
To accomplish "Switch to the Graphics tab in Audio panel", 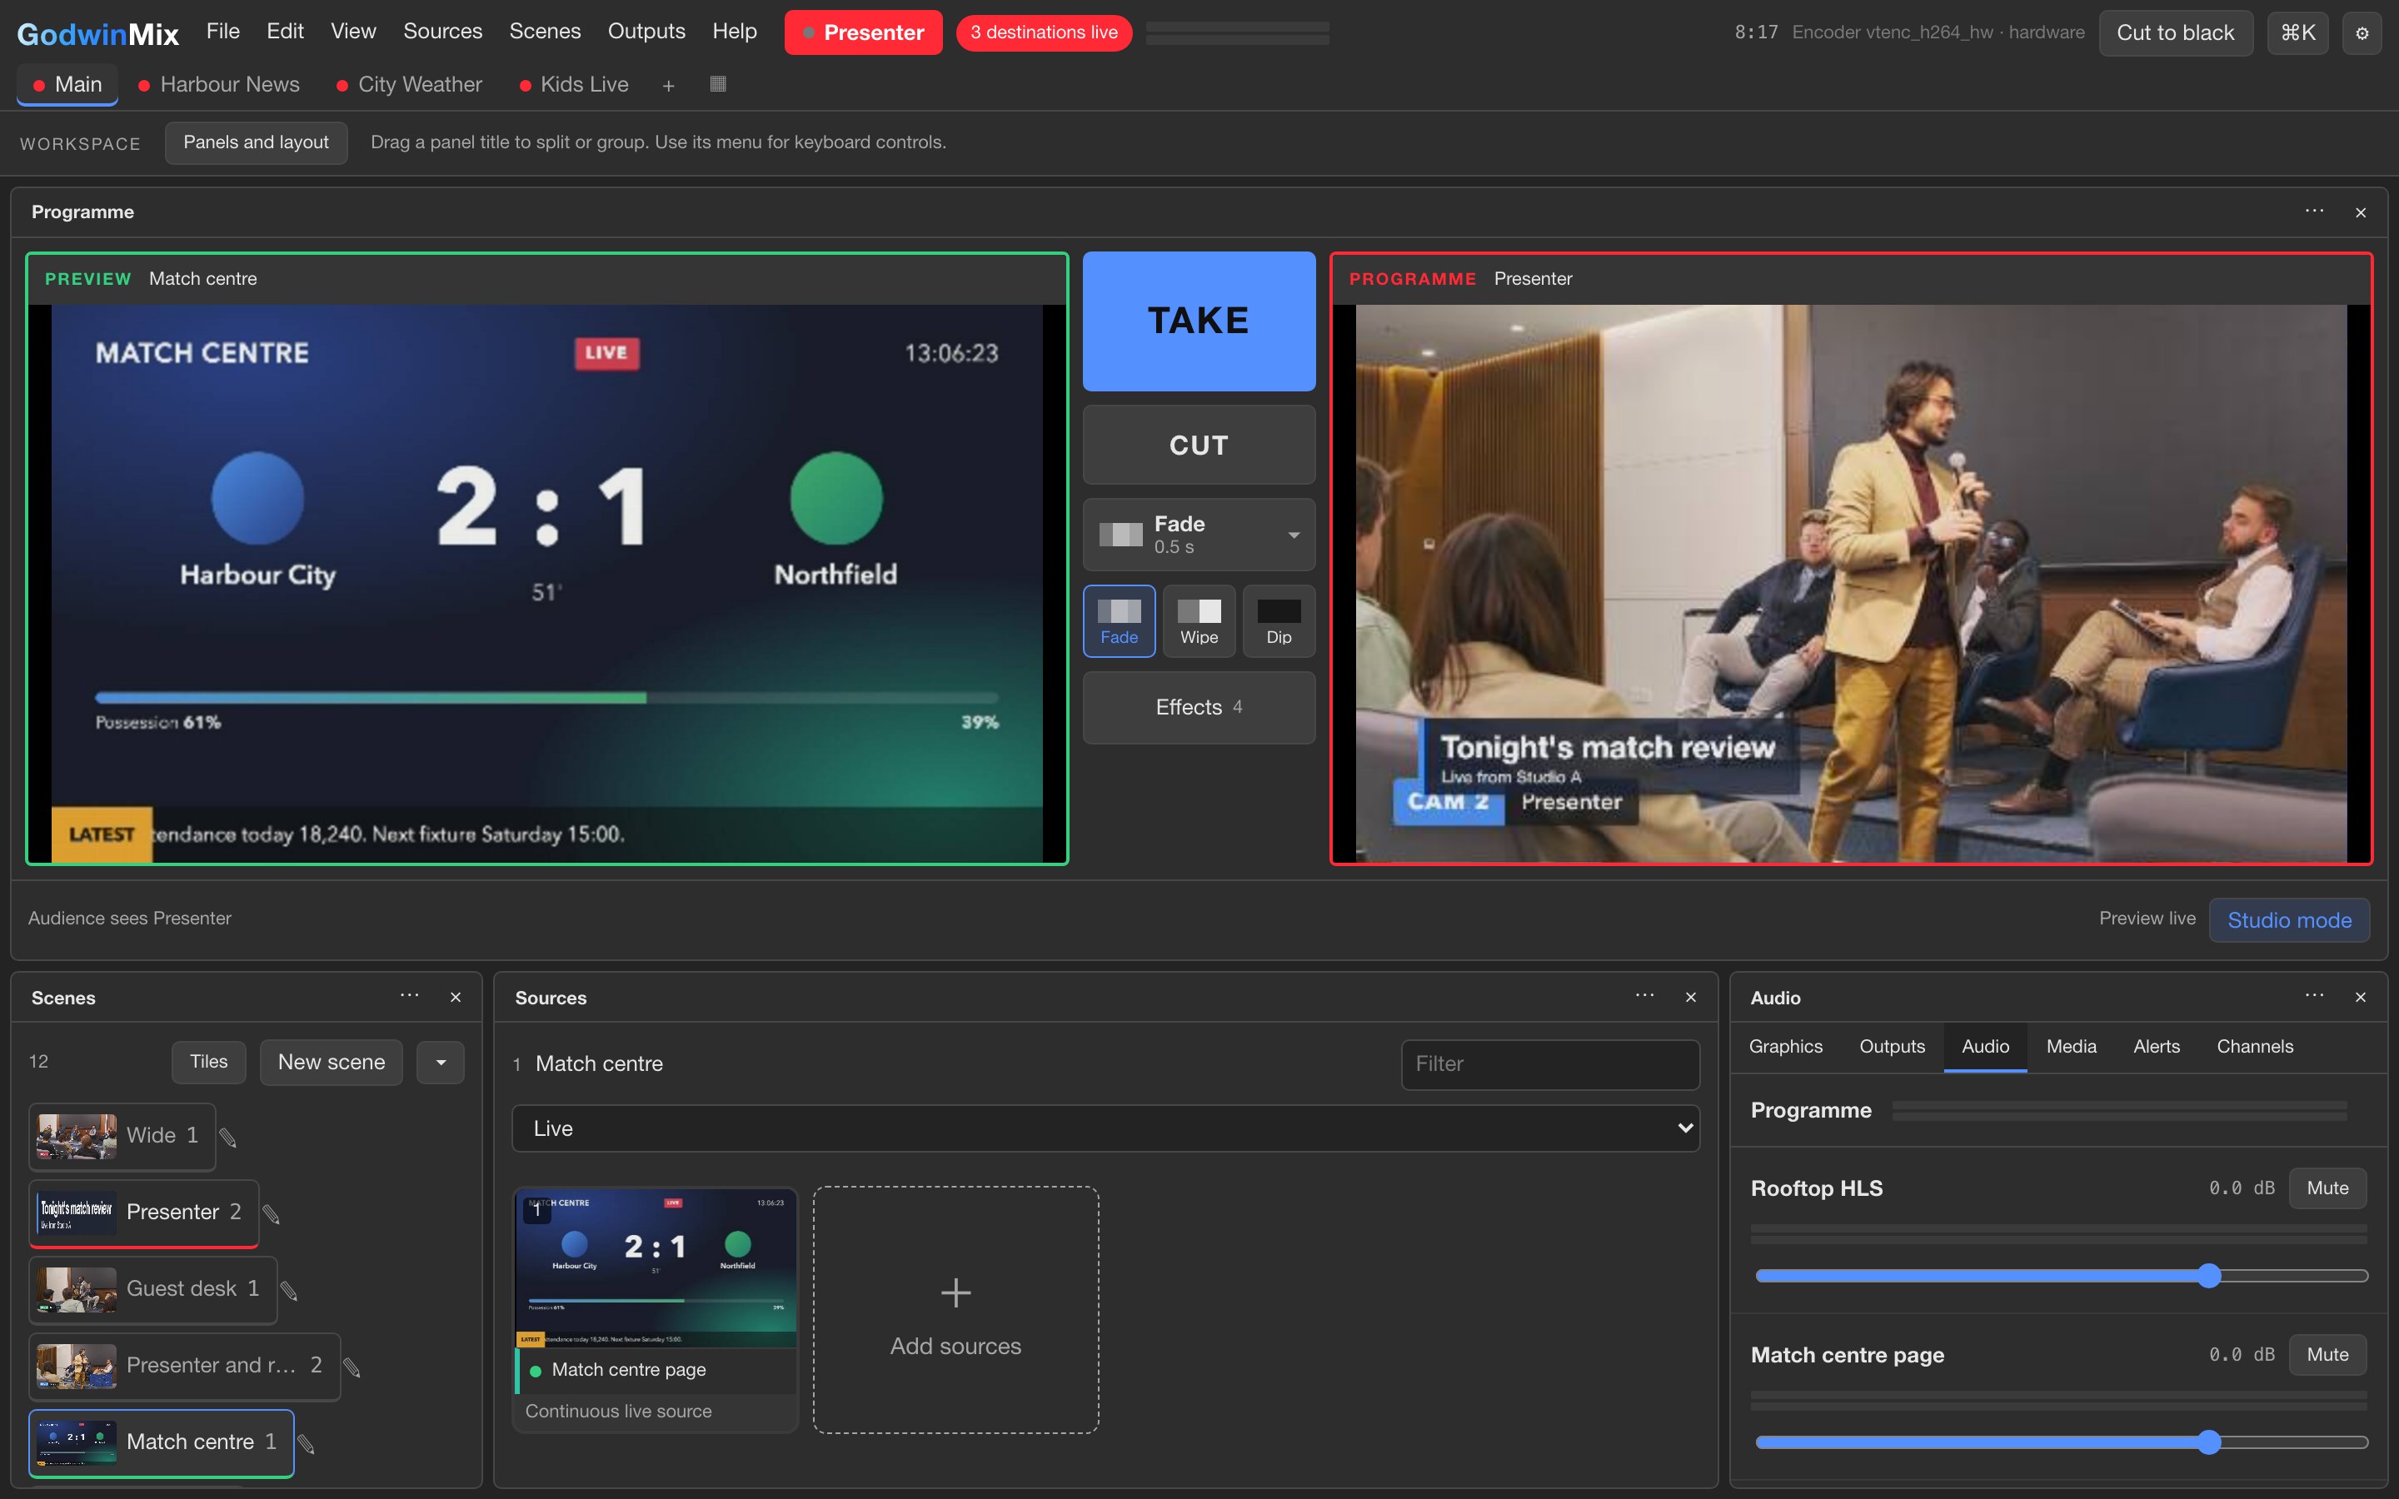I will tap(1785, 1047).
